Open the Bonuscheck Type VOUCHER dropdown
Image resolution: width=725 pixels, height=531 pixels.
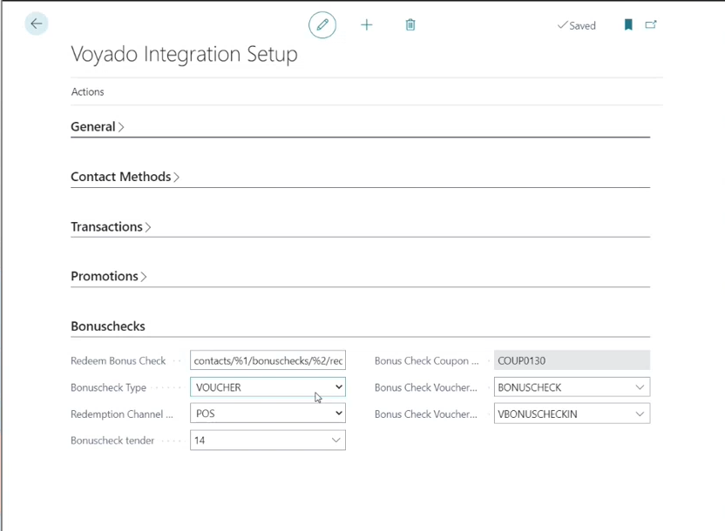[x=268, y=387]
